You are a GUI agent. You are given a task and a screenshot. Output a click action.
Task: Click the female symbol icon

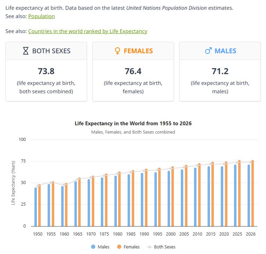[118, 51]
